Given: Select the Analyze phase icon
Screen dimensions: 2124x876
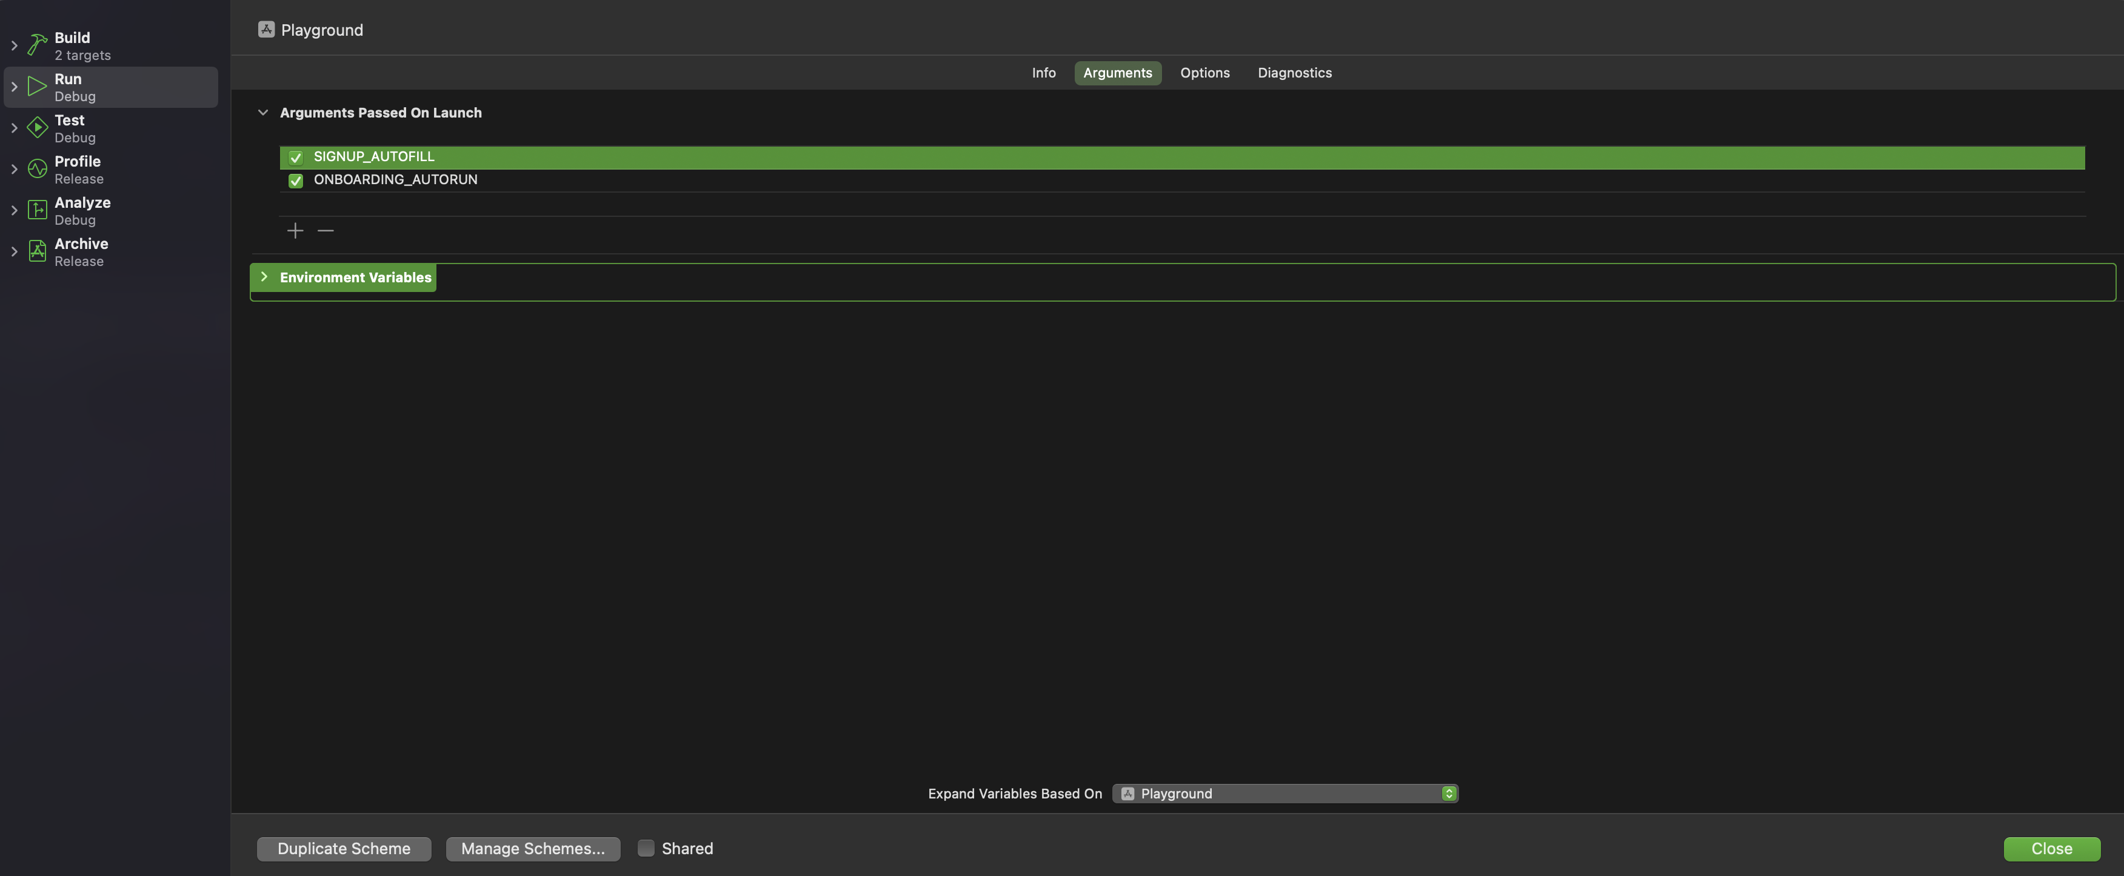Looking at the screenshot, I should pyautogui.click(x=36, y=210).
